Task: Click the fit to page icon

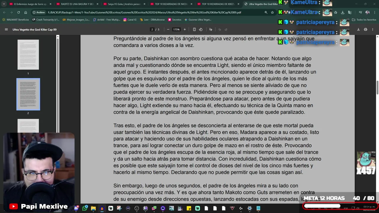Action: click(x=194, y=30)
